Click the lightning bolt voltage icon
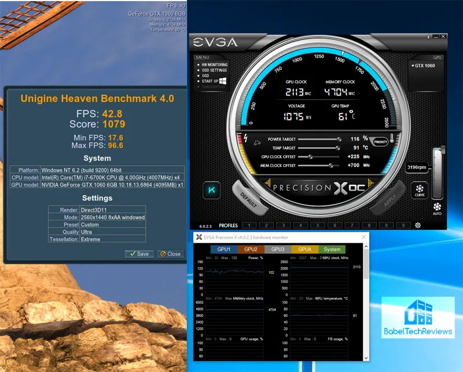463x372 pixels. pos(245,138)
